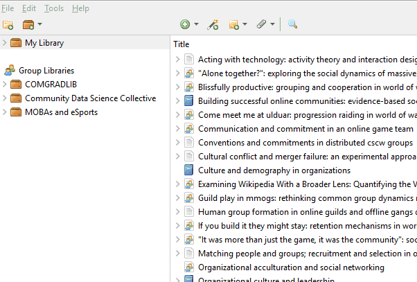Click conference icon of Blissfully productive
This screenshot has height=282, width=417.
(x=189, y=87)
